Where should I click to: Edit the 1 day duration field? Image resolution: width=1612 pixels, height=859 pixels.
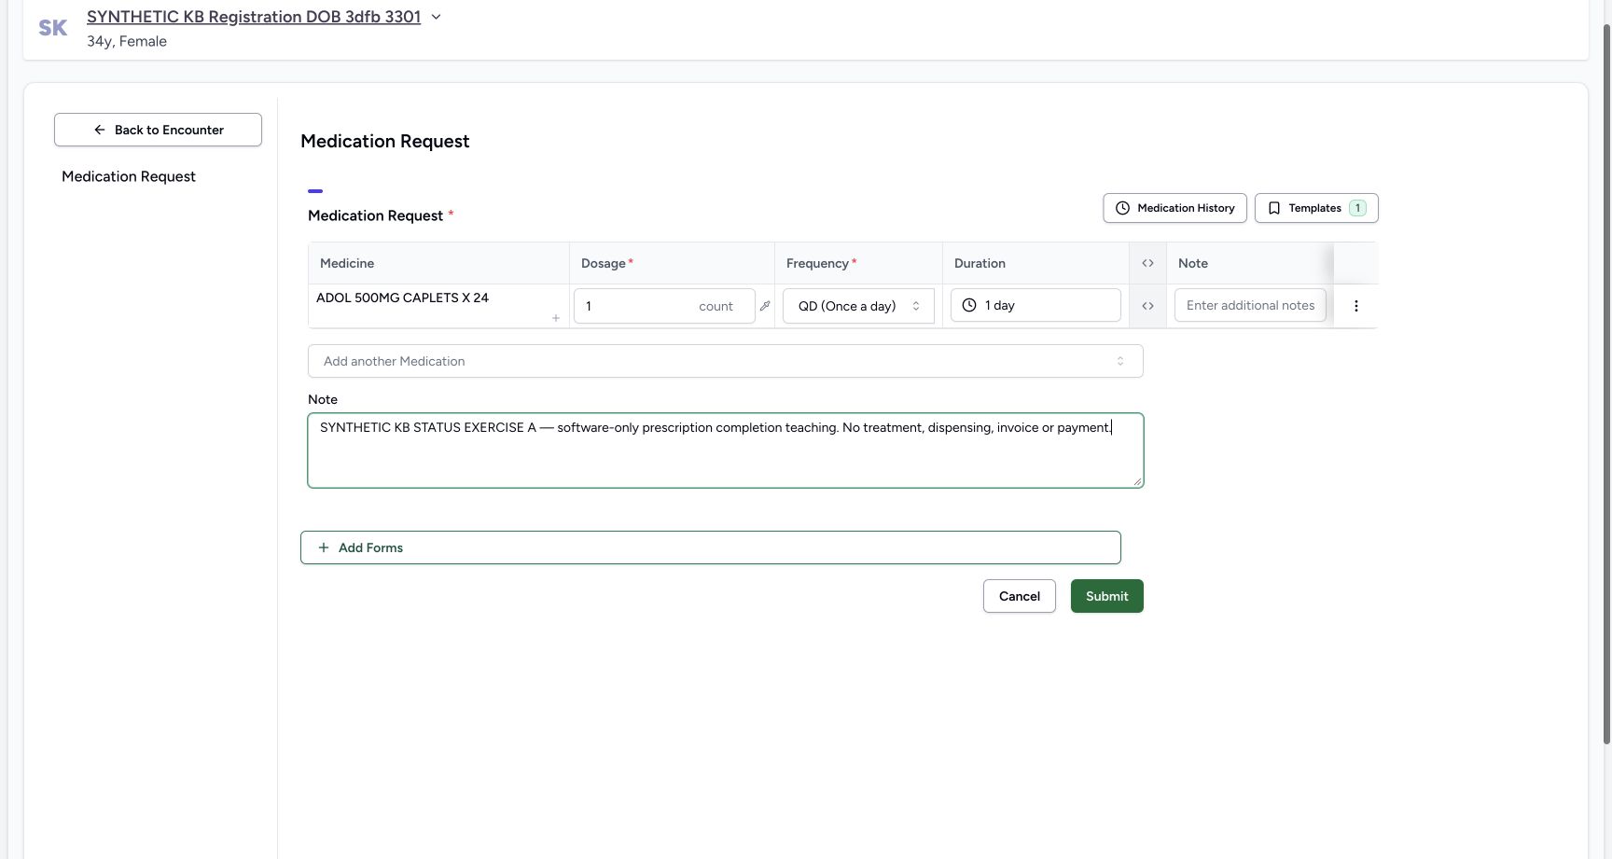(1035, 305)
